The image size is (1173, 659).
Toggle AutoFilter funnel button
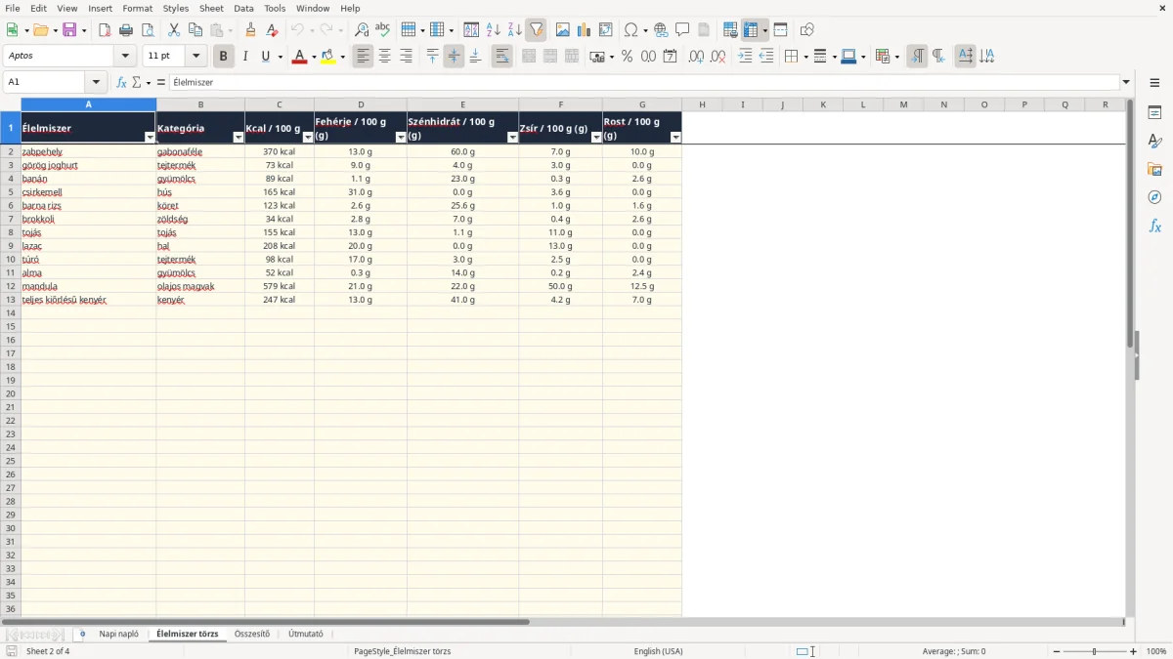[x=536, y=30]
